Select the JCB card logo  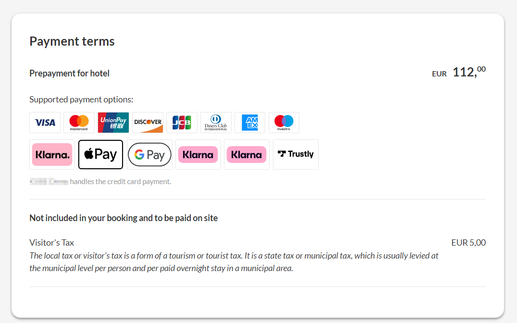coord(182,123)
